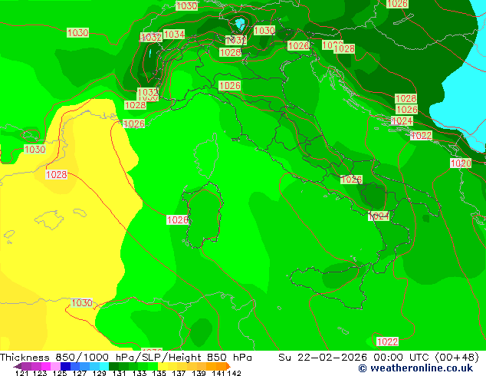Image resolution: width=486 pixels, height=376 pixels.
Task: Click the right arrow end of the color scale
Action: click(x=228, y=366)
